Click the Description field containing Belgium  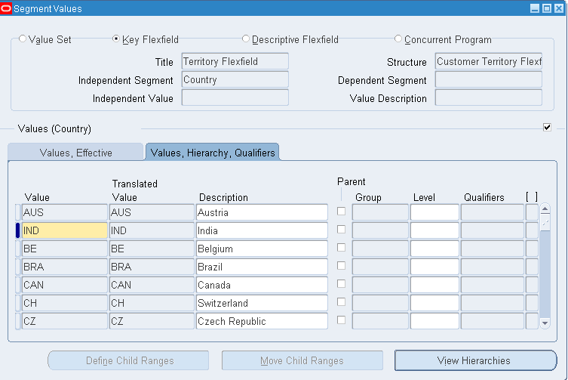261,249
